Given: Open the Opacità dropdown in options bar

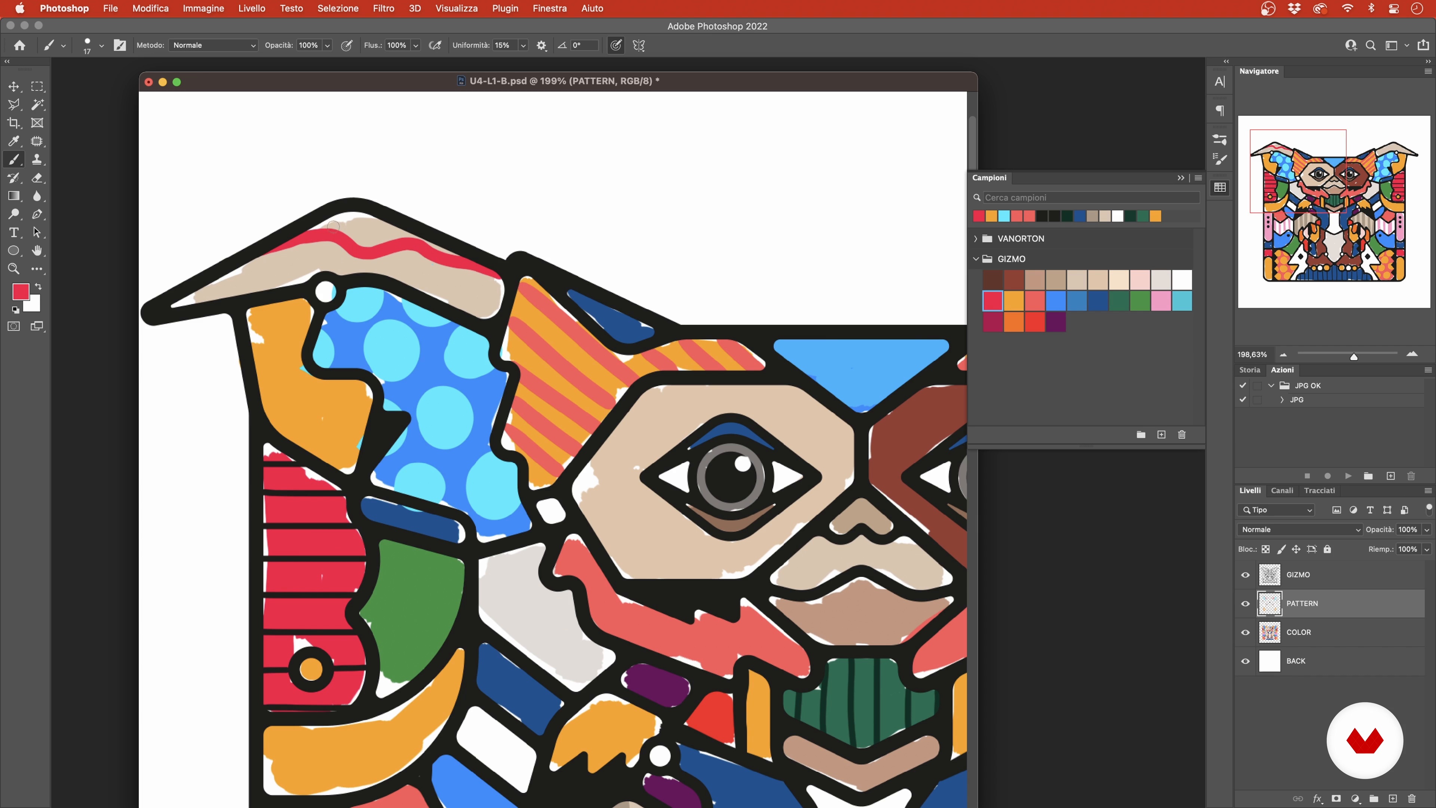Looking at the screenshot, I should click(328, 46).
